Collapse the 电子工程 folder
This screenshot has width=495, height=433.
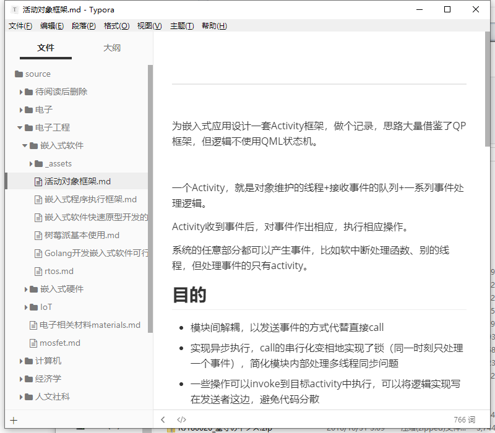point(20,128)
